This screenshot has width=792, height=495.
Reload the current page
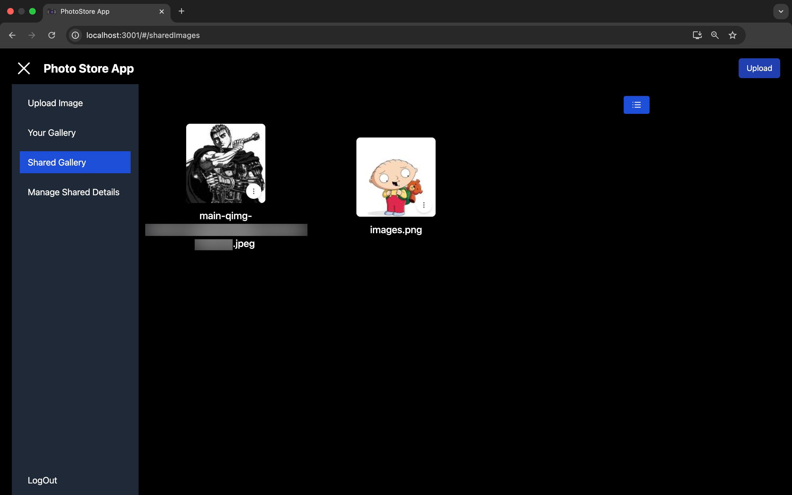(52, 35)
